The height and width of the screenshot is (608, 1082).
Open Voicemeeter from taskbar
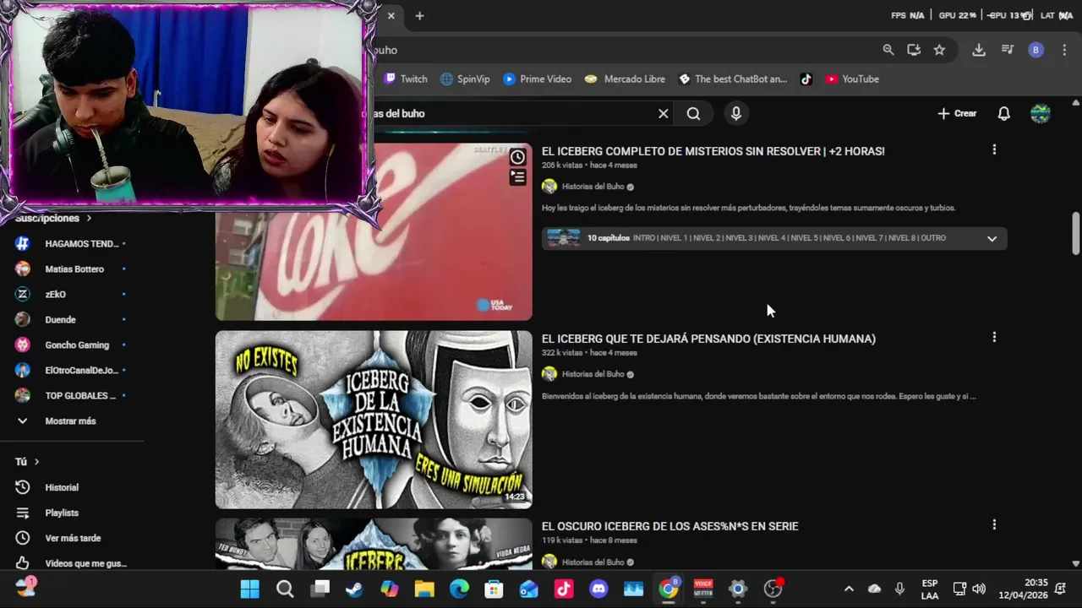coord(703,589)
